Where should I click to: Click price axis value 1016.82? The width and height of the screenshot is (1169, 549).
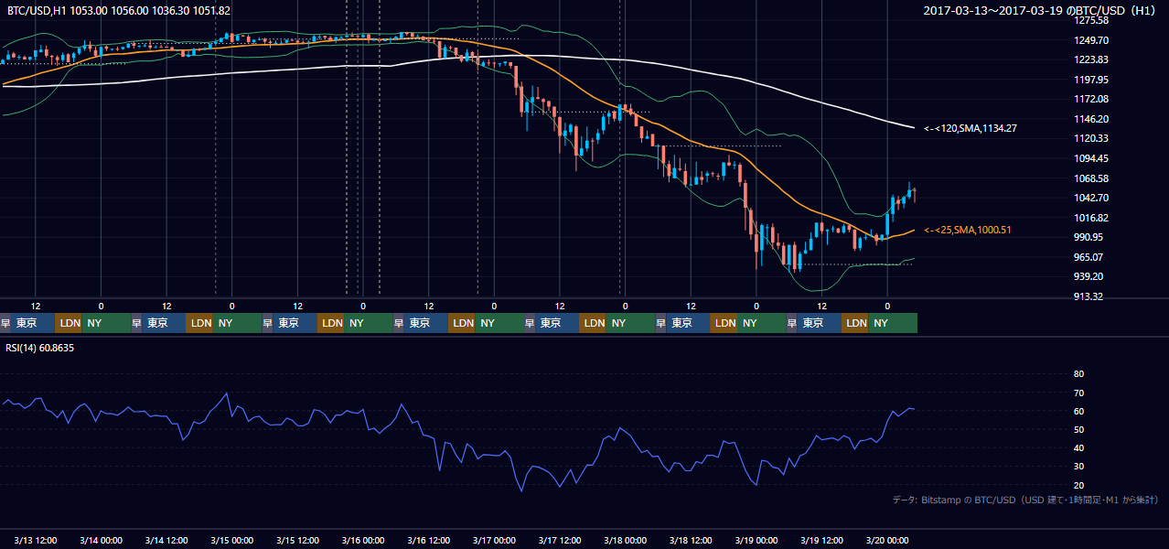click(x=1090, y=218)
